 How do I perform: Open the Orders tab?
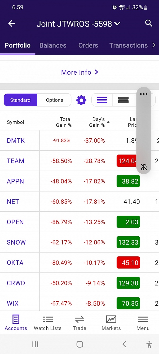click(88, 45)
